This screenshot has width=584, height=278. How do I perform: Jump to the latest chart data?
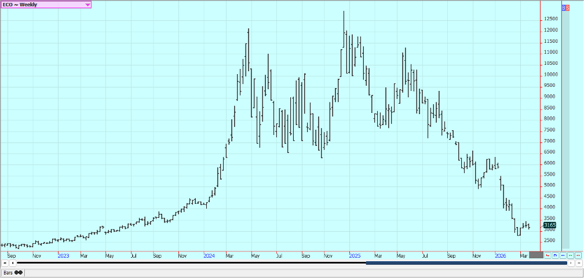point(578,263)
